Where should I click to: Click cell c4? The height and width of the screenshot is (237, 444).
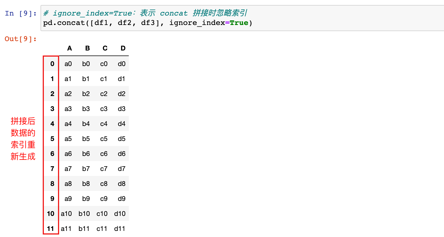click(x=104, y=124)
